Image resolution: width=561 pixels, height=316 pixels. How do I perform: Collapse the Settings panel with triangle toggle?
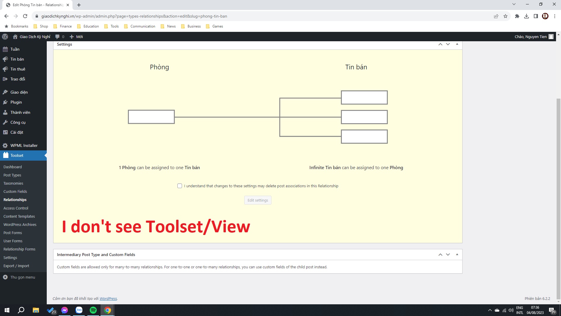(x=457, y=44)
